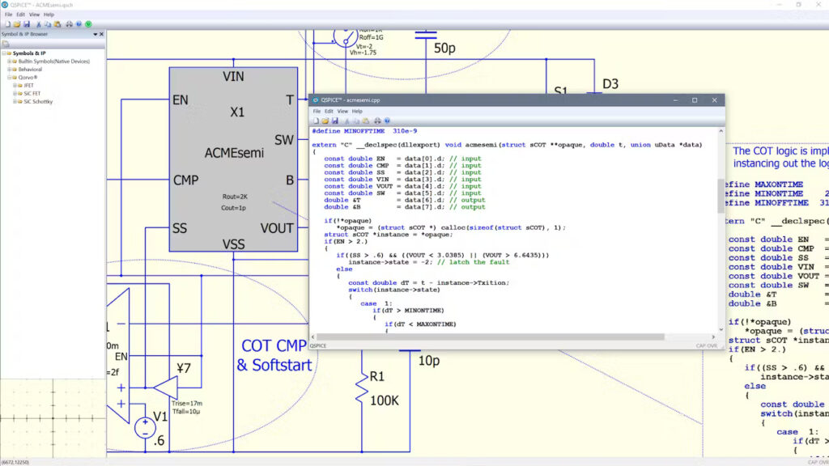Viewport: 829px width, 466px height.
Task: Run the simulation using the green run icon
Action: [89, 23]
